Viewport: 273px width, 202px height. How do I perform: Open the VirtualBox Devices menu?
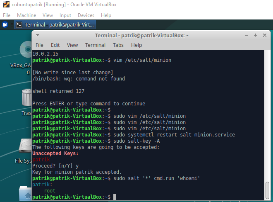(86, 15)
